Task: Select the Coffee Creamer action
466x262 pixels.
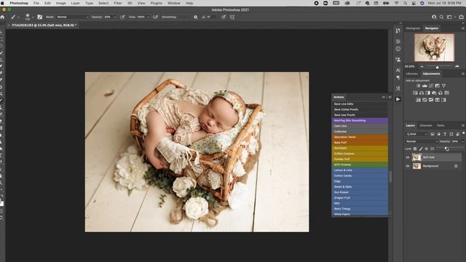Action: point(360,154)
